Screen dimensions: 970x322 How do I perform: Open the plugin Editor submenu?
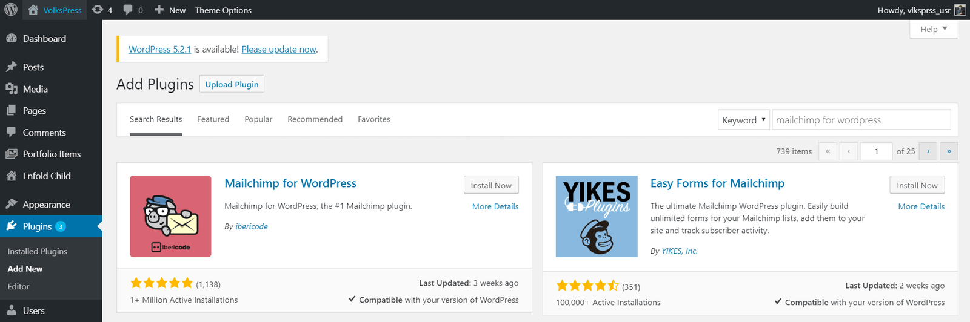18,286
